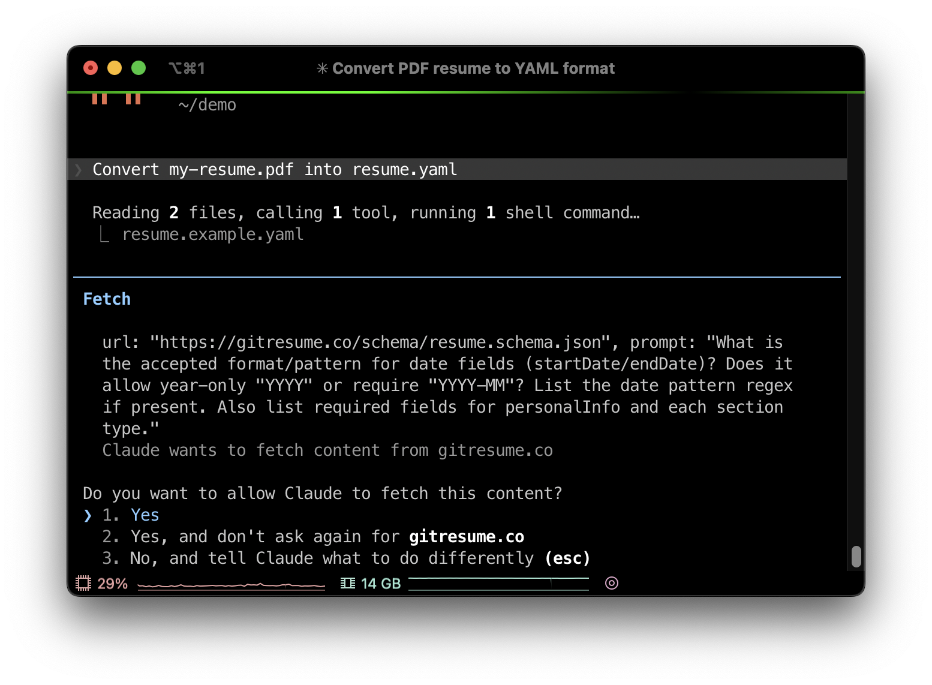
Task: Click the bold gitresume.co domain in option 2
Action: point(467,537)
